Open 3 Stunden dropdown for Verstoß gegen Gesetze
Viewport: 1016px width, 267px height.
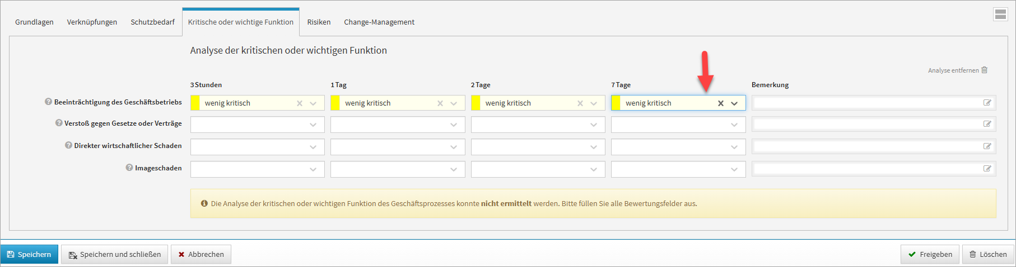[x=313, y=125]
